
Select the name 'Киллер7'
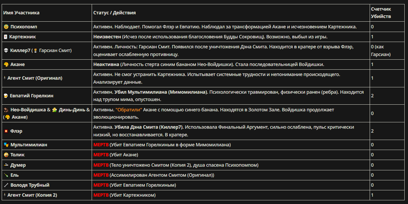coord(20,51)
